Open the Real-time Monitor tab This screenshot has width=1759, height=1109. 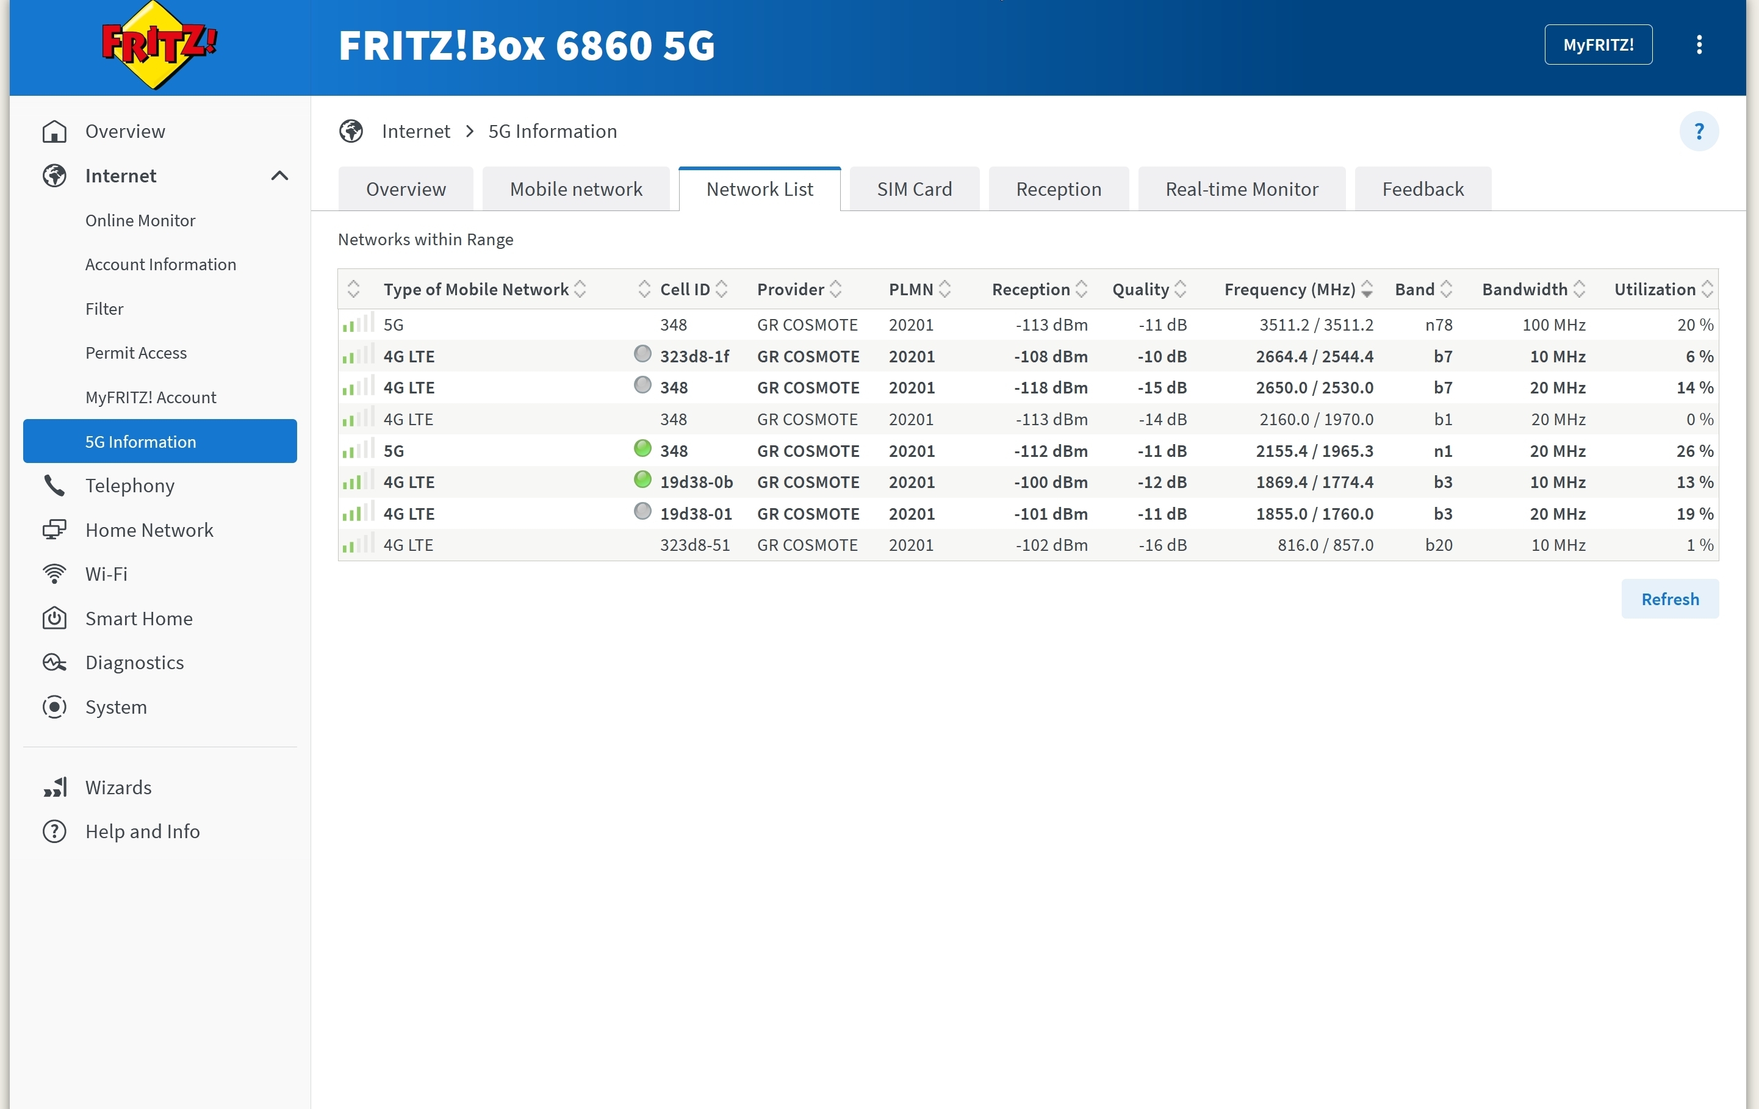pos(1242,189)
